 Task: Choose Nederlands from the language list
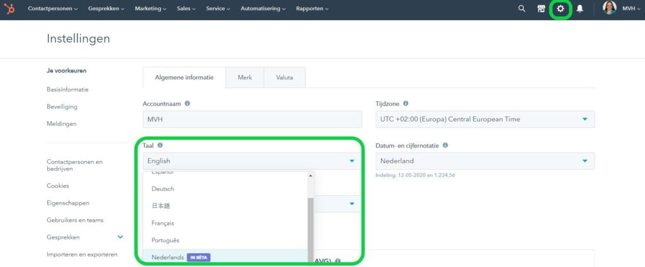coord(168,257)
